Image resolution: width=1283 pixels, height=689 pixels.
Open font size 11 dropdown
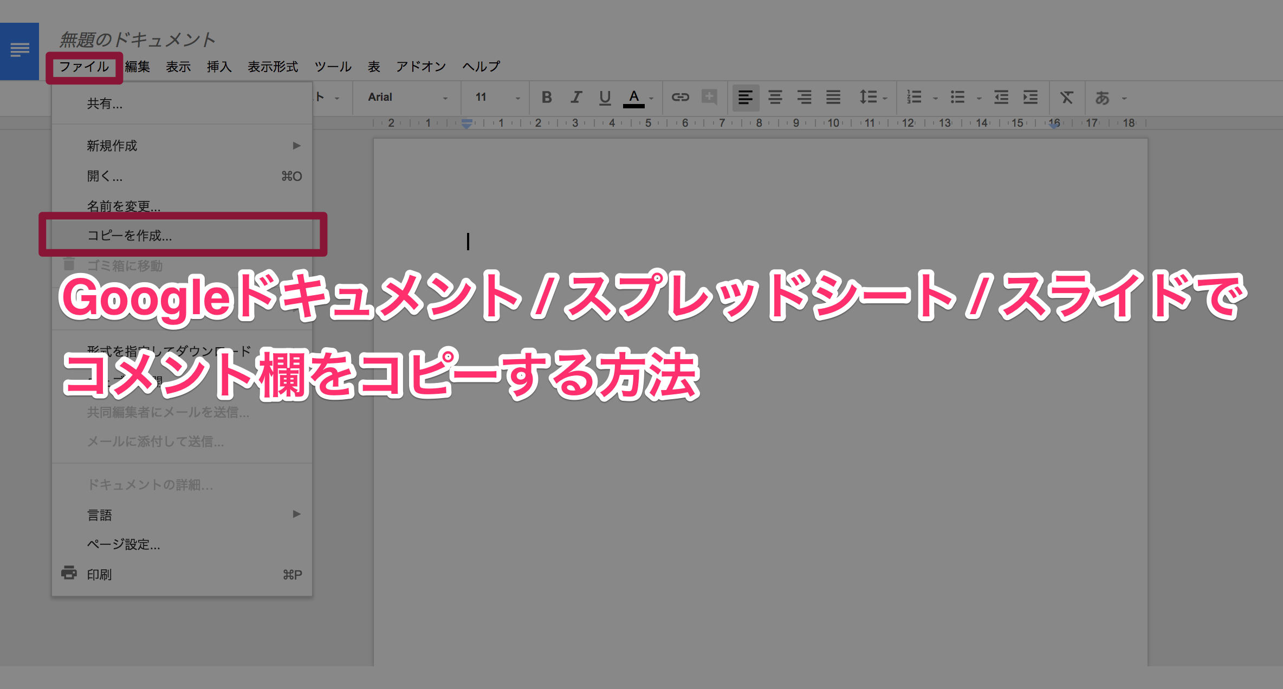tap(497, 97)
